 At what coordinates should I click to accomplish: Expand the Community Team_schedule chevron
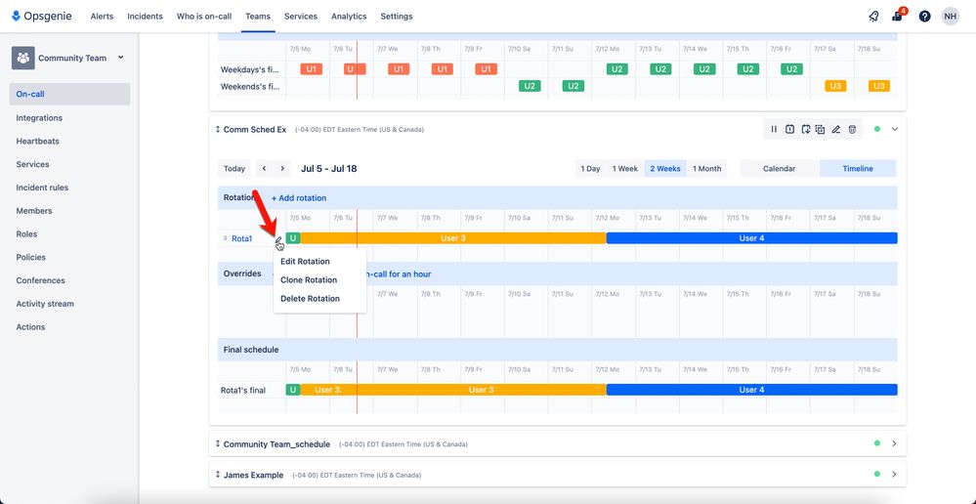pyautogui.click(x=895, y=443)
